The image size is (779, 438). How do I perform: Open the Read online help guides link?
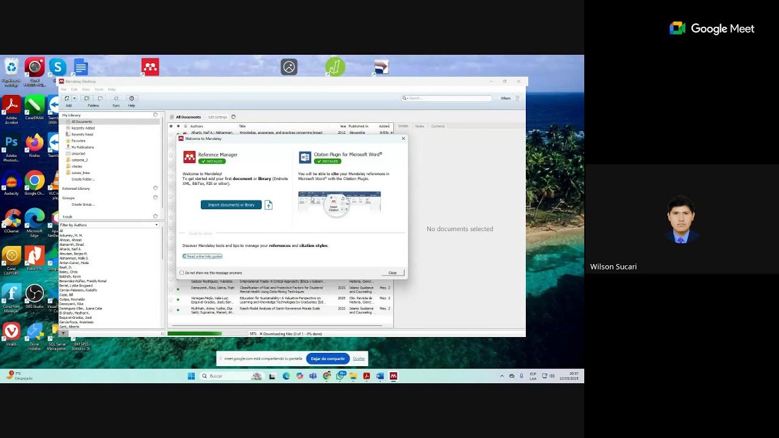pyautogui.click(x=203, y=256)
